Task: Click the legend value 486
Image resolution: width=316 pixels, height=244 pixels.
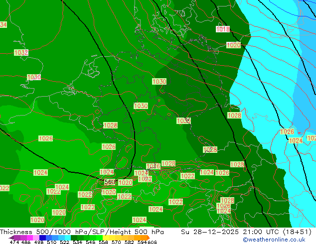Action: point(26,242)
